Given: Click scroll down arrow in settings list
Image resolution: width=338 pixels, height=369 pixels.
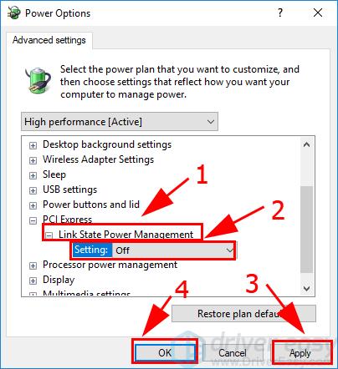Looking at the screenshot, I should 306,288.
